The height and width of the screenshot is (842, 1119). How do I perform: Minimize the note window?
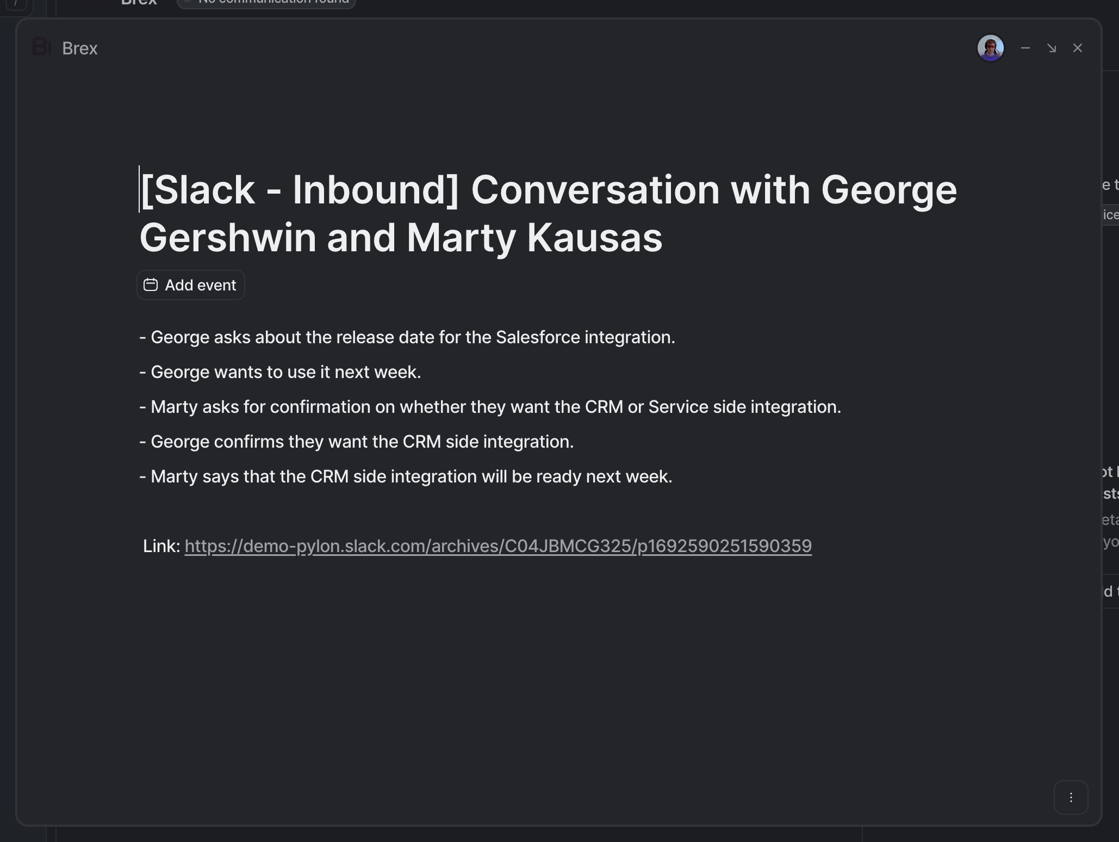click(x=1025, y=48)
